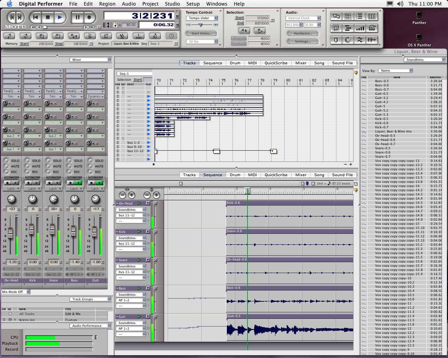Toggle REC on the Snare channel
The width and height of the screenshot is (448, 358).
point(48,172)
